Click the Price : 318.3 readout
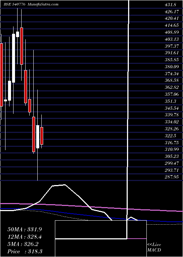183x257 pixels. 25,251
